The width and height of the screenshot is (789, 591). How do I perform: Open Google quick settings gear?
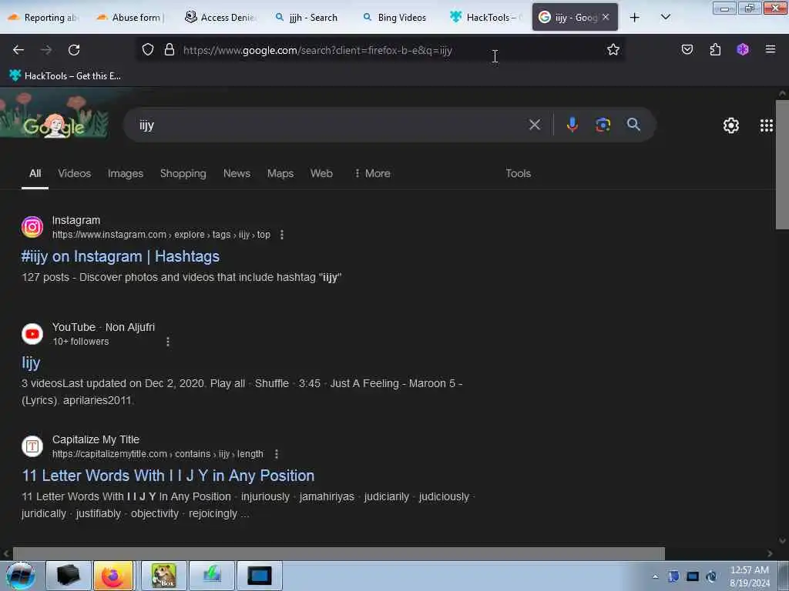click(x=731, y=125)
